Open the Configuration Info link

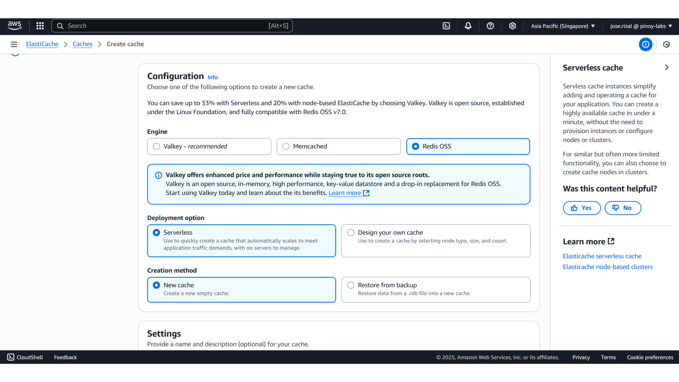pyautogui.click(x=212, y=77)
